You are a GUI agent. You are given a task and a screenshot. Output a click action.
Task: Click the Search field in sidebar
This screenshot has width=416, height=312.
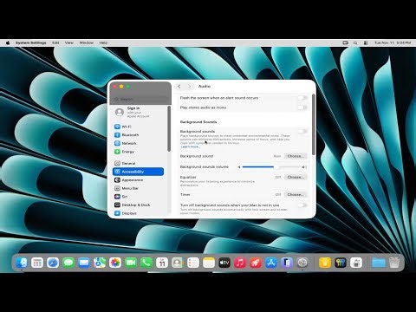[x=140, y=99]
